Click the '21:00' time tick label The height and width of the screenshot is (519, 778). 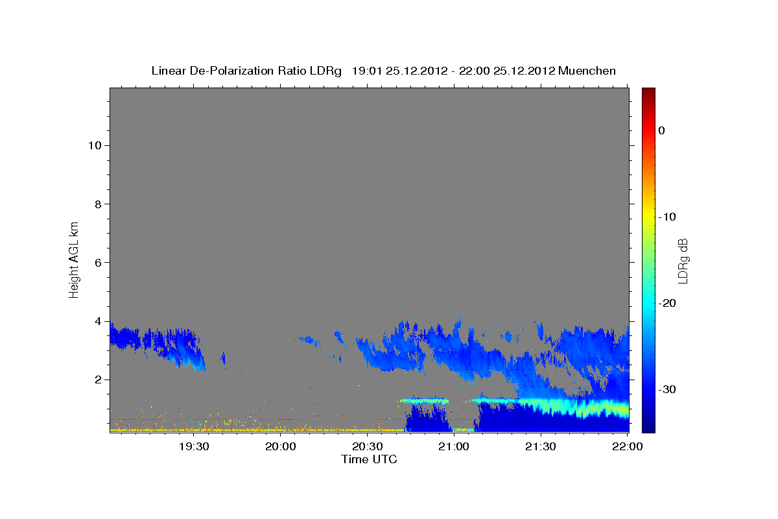pyautogui.click(x=454, y=446)
